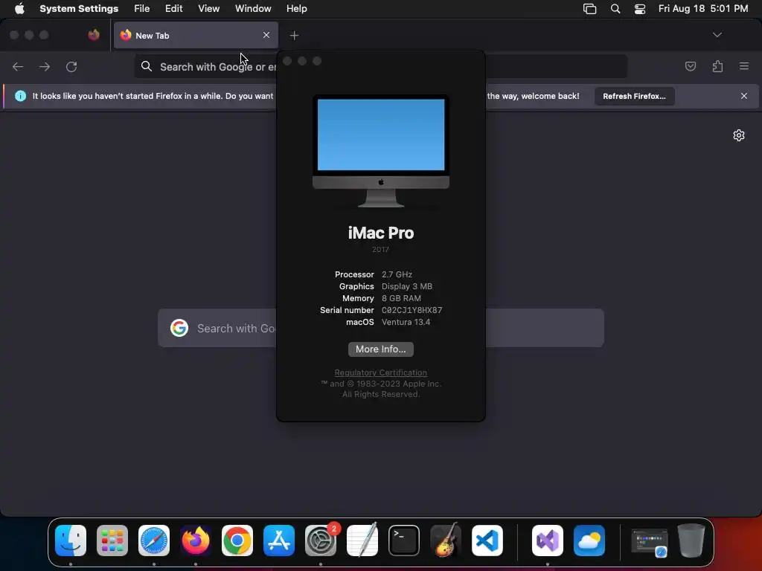Click the Display 3 MB graphics value
The height and width of the screenshot is (571, 762).
[407, 286]
